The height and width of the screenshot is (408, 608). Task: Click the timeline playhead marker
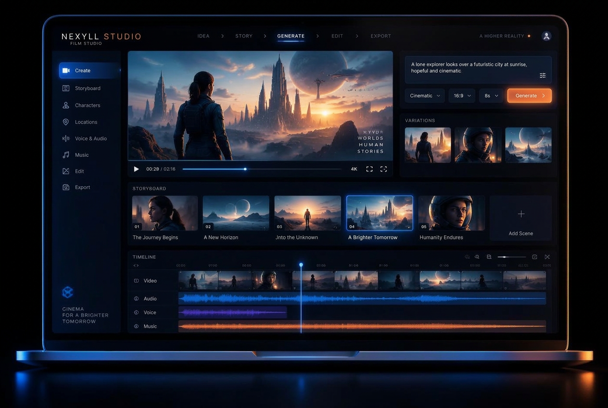click(x=301, y=265)
